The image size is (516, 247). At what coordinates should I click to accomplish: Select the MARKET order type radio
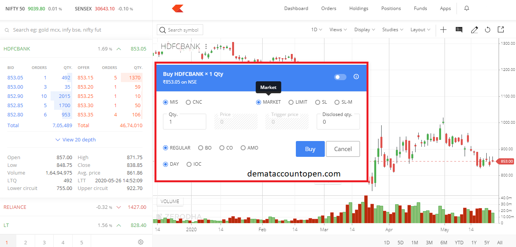(x=258, y=102)
